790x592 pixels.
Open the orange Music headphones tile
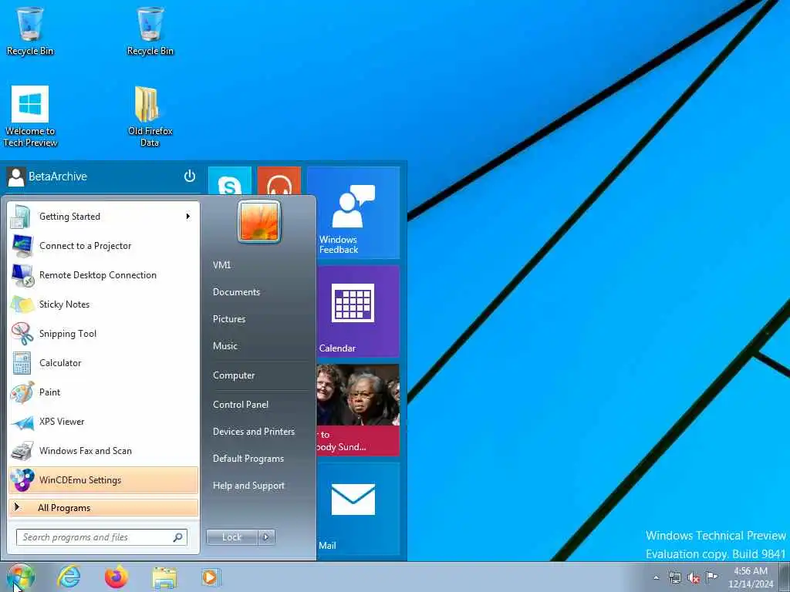pyautogui.click(x=279, y=180)
